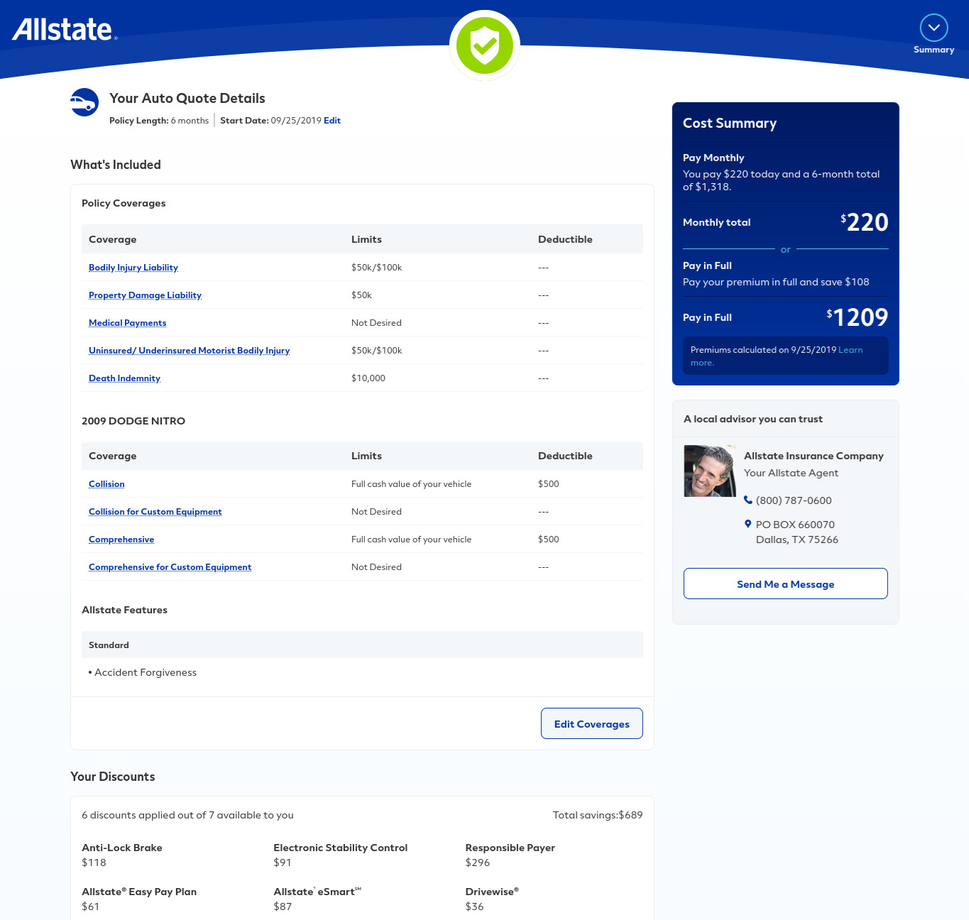Open Property Damage Liability details
This screenshot has height=920, width=969.
[x=145, y=295]
